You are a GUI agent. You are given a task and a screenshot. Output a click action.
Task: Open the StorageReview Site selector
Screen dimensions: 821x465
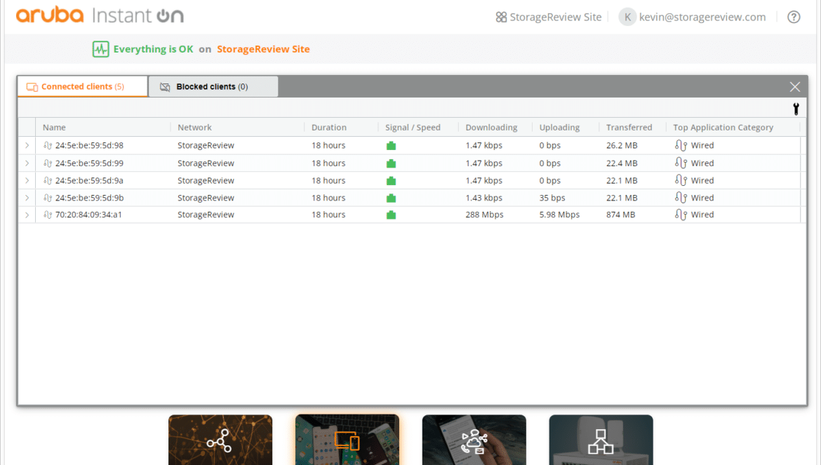tap(549, 18)
